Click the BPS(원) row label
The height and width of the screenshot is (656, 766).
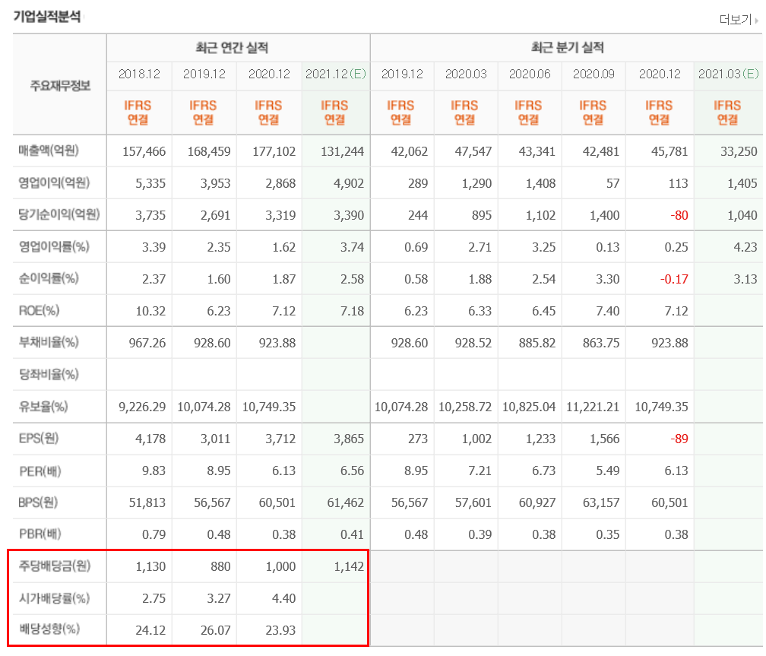(38, 502)
